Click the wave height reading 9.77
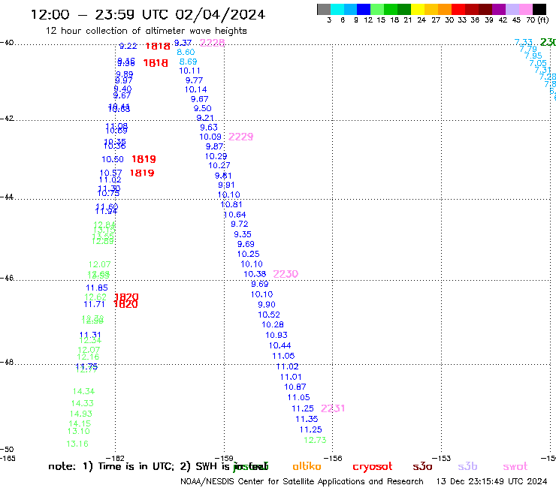 coord(194,80)
